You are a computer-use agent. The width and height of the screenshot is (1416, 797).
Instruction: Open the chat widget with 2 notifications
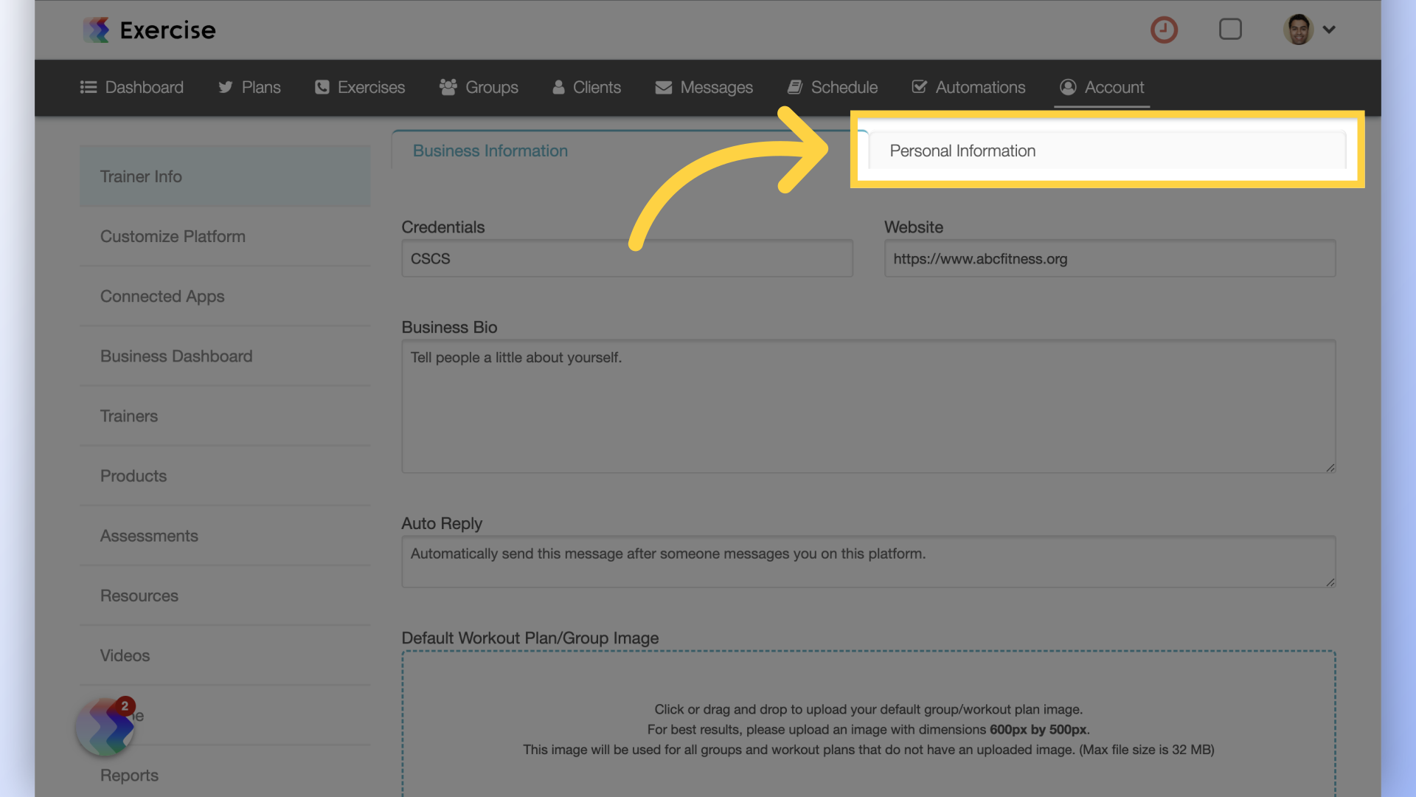(x=105, y=727)
